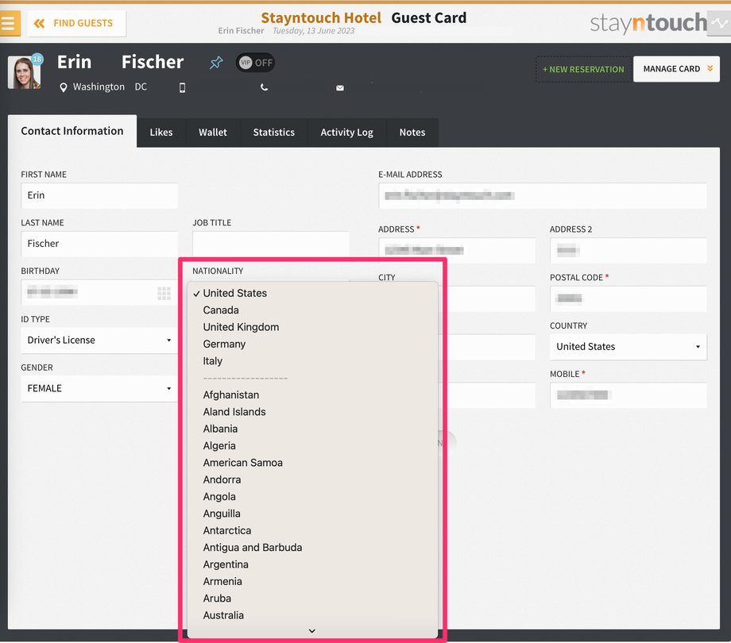Click the Address field

457,251
